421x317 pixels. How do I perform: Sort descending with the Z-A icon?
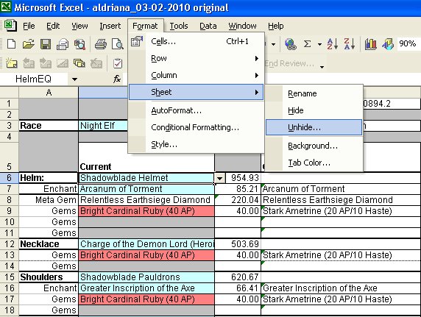click(350, 43)
